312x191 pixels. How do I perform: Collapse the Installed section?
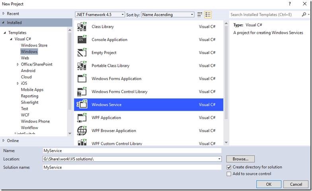pos(3,22)
